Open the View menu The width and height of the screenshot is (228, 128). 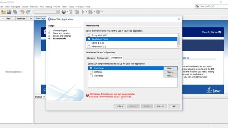[7, 7]
